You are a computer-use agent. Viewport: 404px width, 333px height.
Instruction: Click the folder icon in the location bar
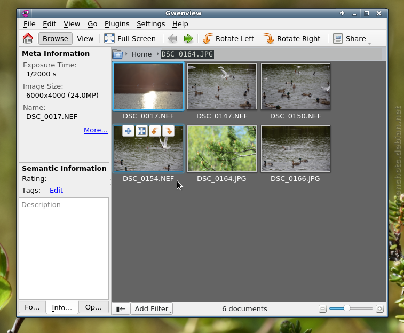[x=117, y=54]
